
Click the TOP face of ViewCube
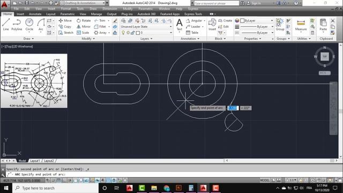[325, 56]
